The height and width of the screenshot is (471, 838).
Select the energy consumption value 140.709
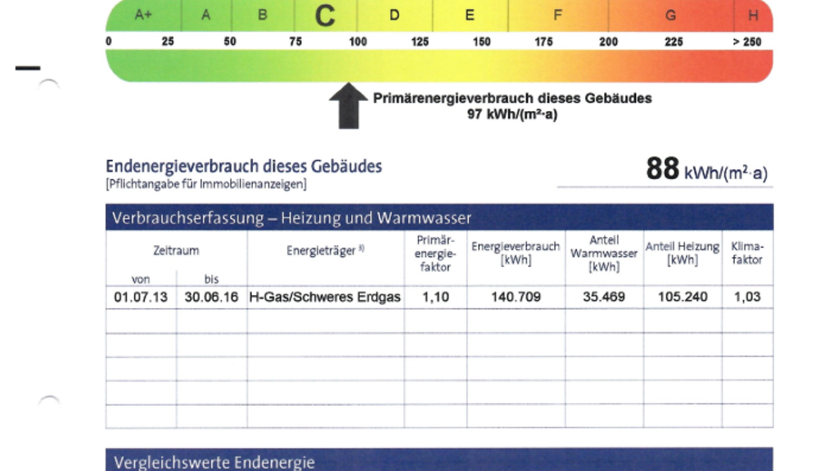[x=516, y=297]
